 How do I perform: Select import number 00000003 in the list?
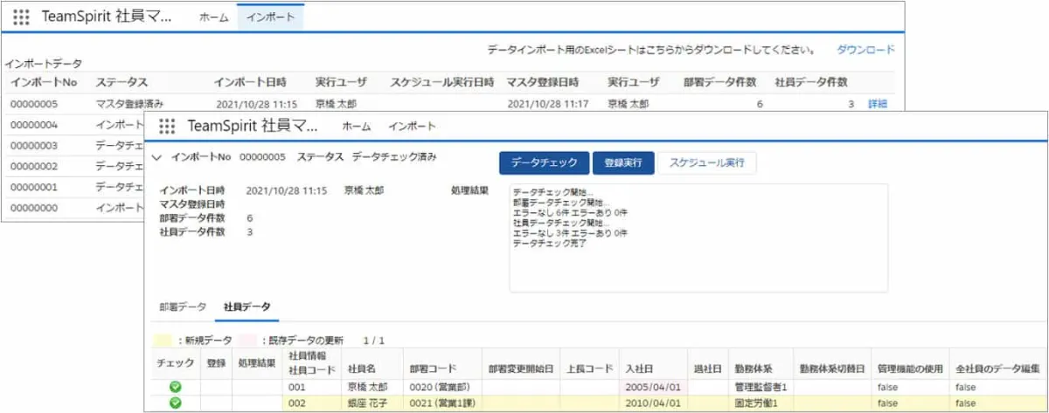tap(34, 146)
